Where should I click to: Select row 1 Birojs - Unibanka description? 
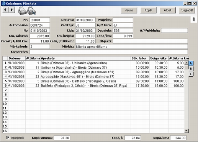point(85,63)
